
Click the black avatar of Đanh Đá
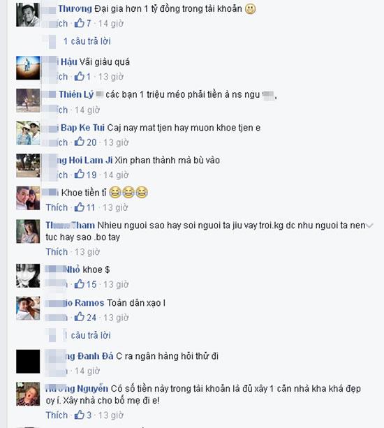click(28, 361)
